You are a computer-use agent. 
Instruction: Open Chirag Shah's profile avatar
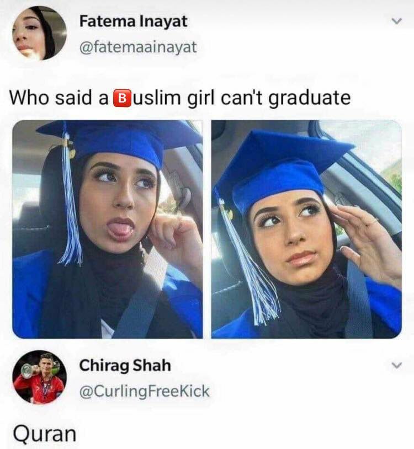click(40, 377)
